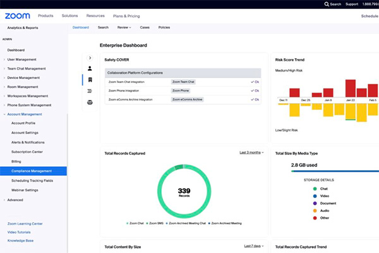Viewport: 379px width, 253px height.
Task: Click Ok checkmark for Zoom Team Chat integration
Action: coord(255,82)
